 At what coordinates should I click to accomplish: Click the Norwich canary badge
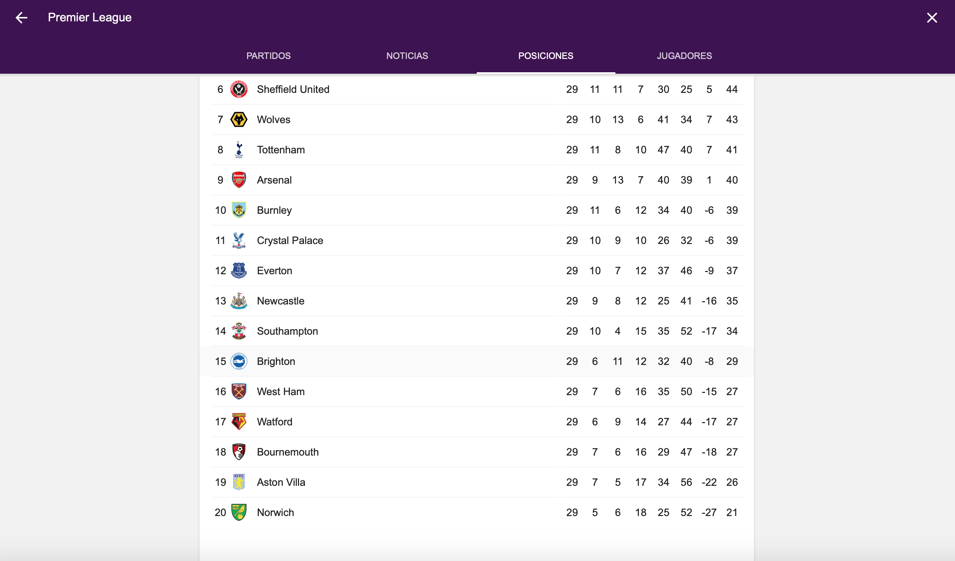pyautogui.click(x=239, y=512)
